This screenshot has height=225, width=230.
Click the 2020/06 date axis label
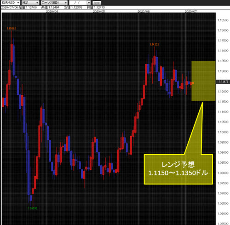[x=144, y=12]
